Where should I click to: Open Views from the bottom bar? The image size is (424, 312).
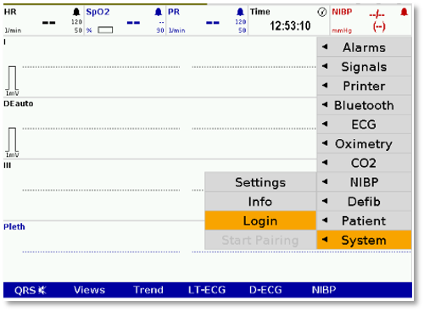pos(89,290)
